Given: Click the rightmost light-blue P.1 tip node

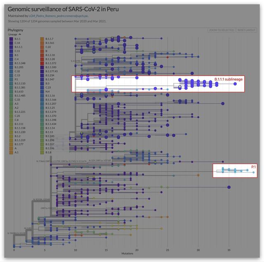Looking at the screenshot, I should click(254, 172).
